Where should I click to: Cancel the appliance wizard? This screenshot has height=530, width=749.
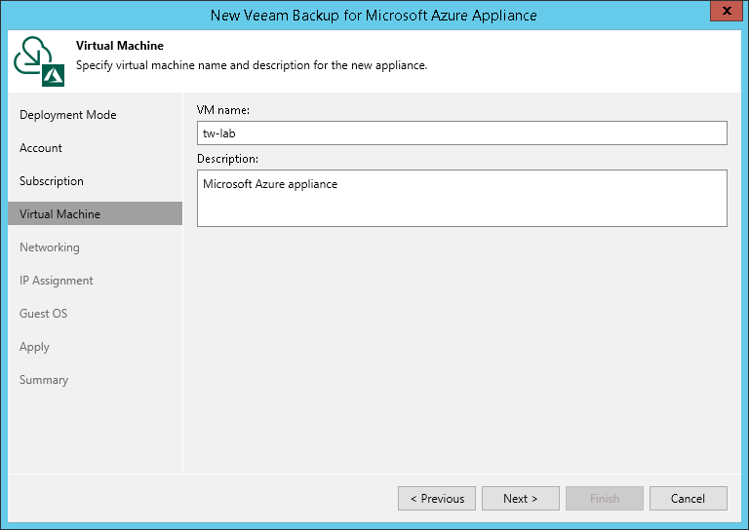click(689, 499)
